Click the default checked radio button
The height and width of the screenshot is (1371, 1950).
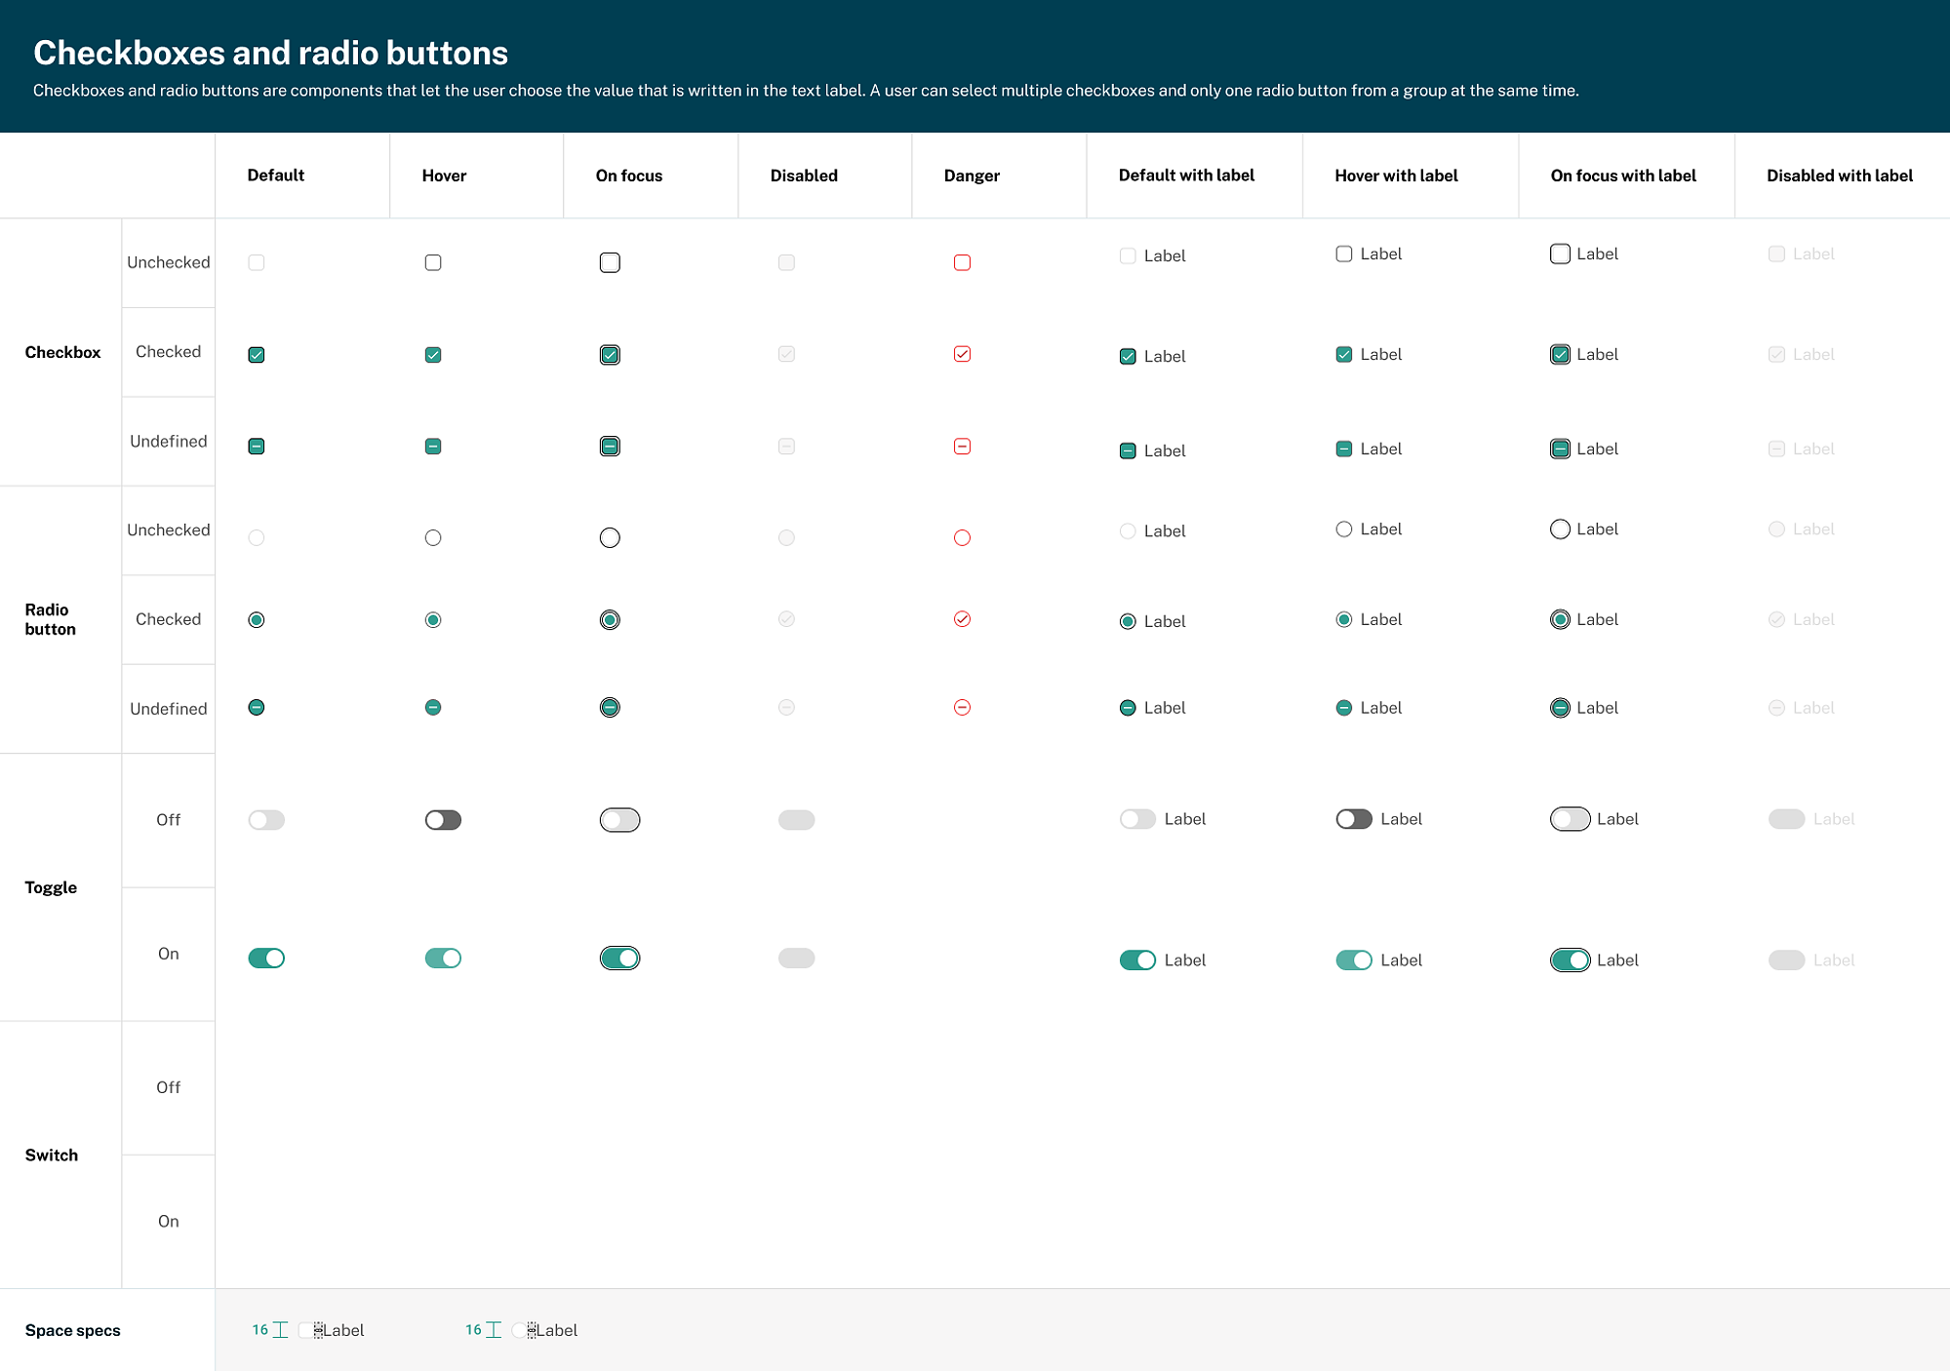point(257,620)
